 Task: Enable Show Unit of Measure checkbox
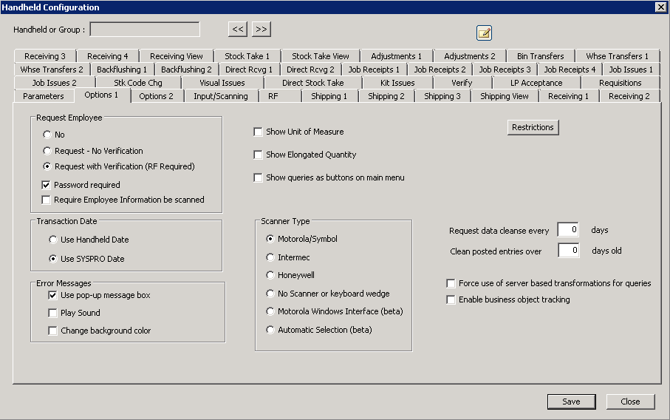[258, 132]
